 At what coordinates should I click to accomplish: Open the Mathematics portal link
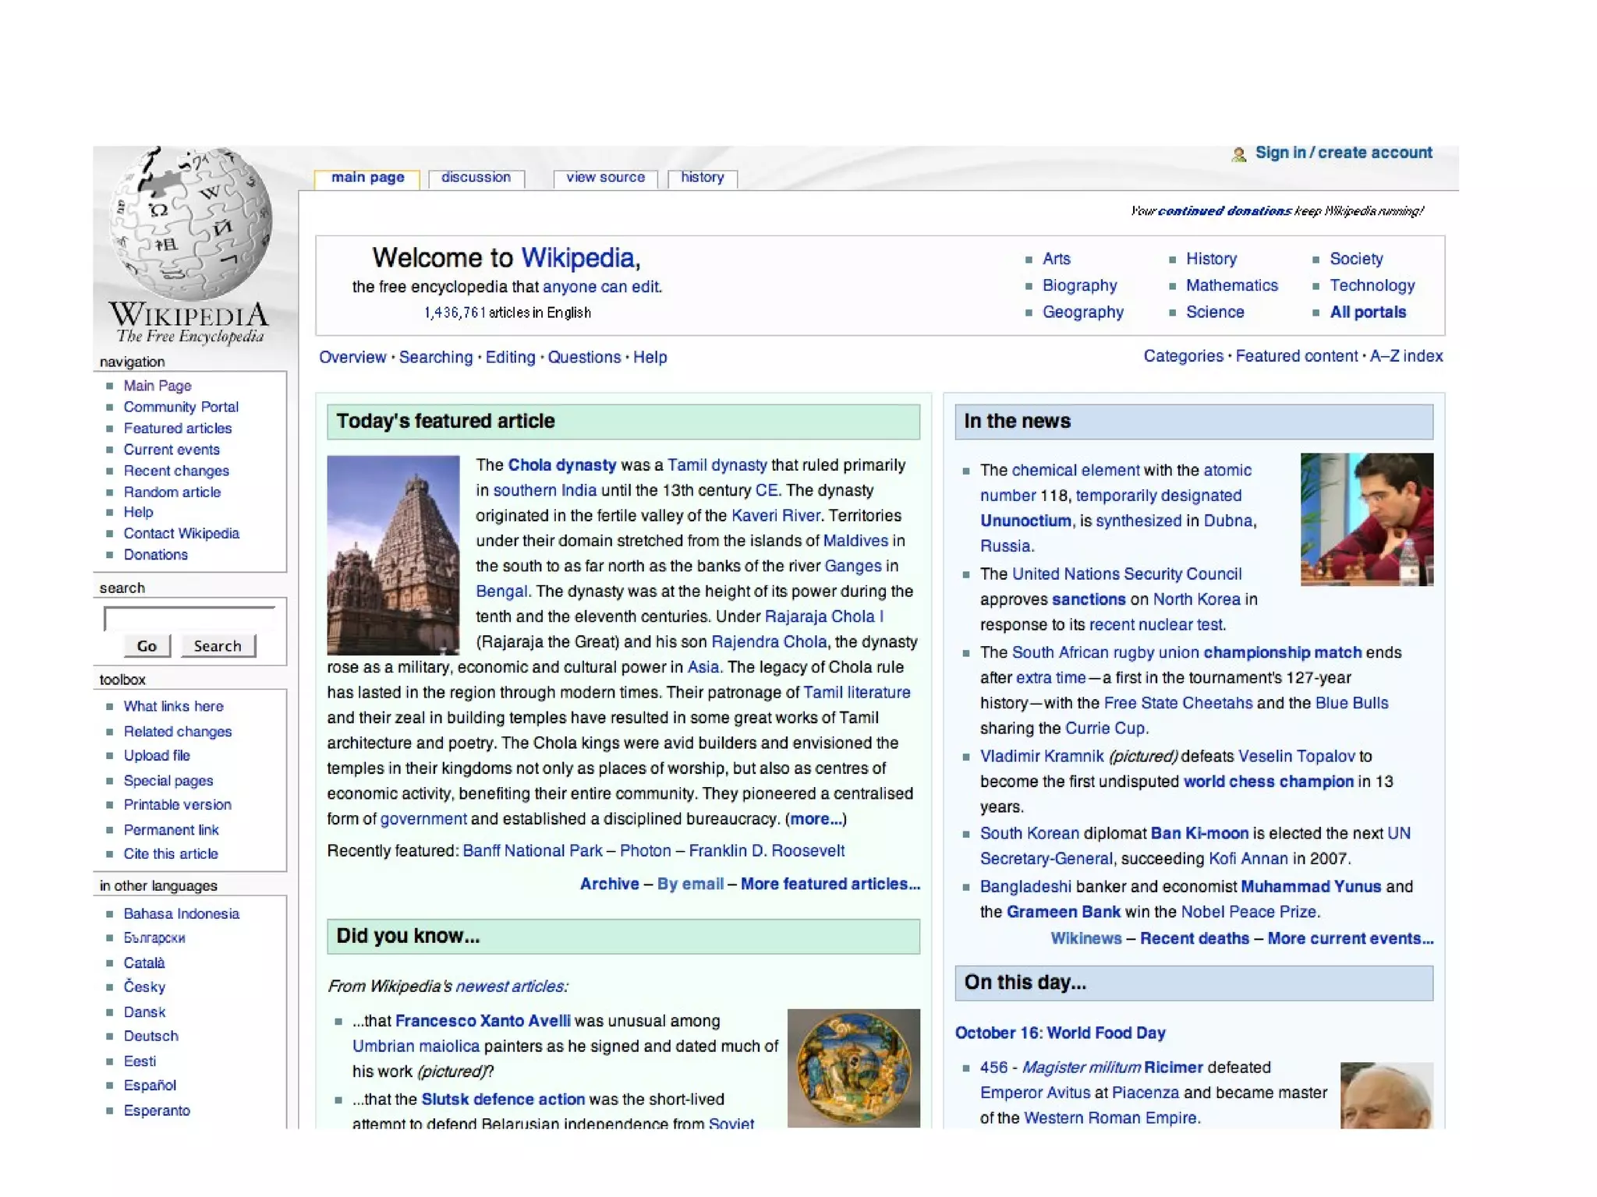pos(1232,285)
